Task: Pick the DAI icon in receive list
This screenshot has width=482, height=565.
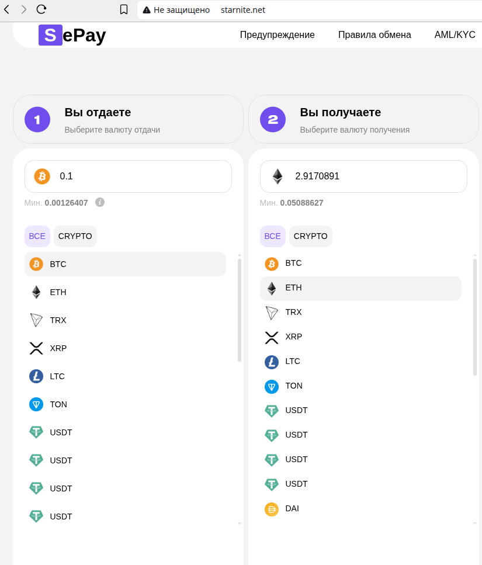Action: point(272,509)
